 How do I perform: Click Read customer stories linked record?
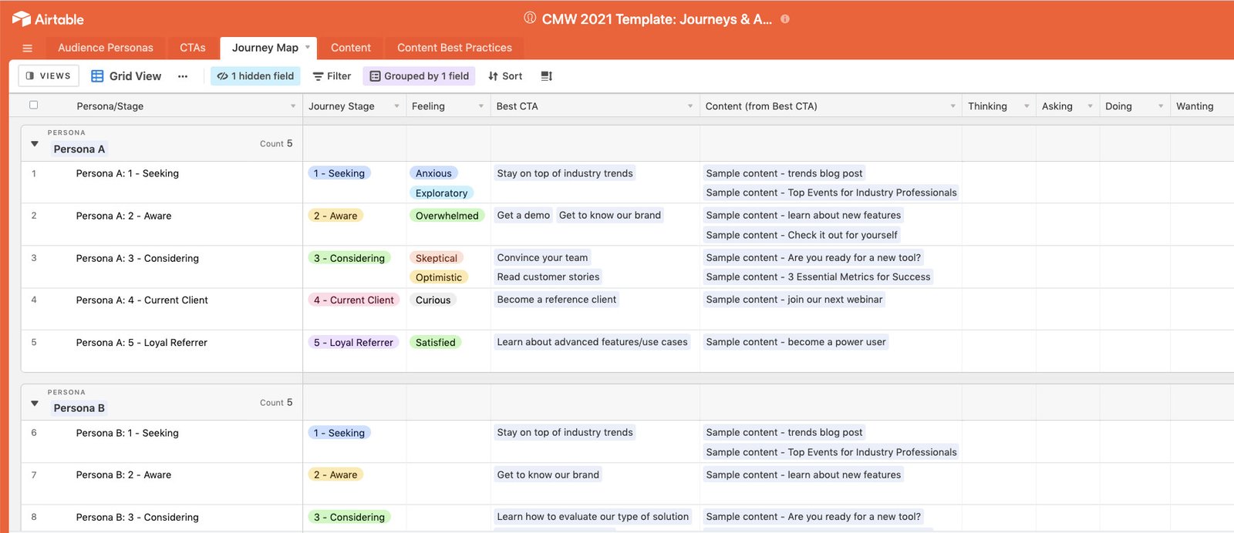pos(548,277)
